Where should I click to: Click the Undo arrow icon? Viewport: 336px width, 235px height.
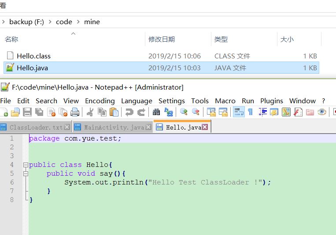coord(129,112)
